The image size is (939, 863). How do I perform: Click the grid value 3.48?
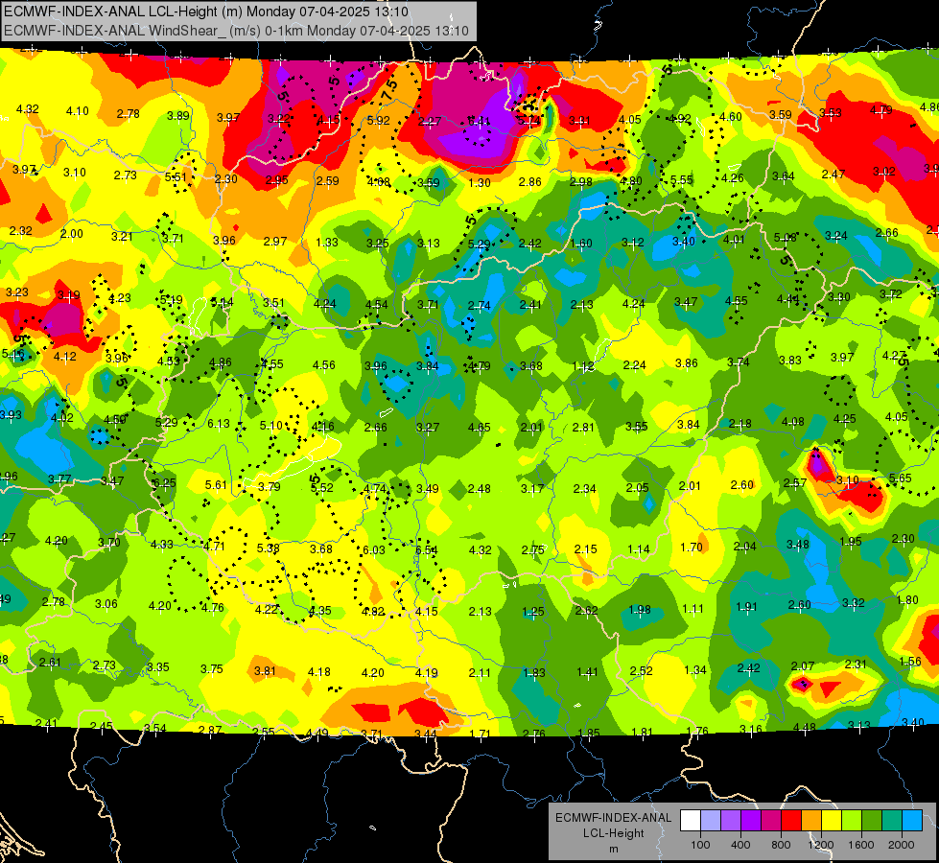pos(798,544)
